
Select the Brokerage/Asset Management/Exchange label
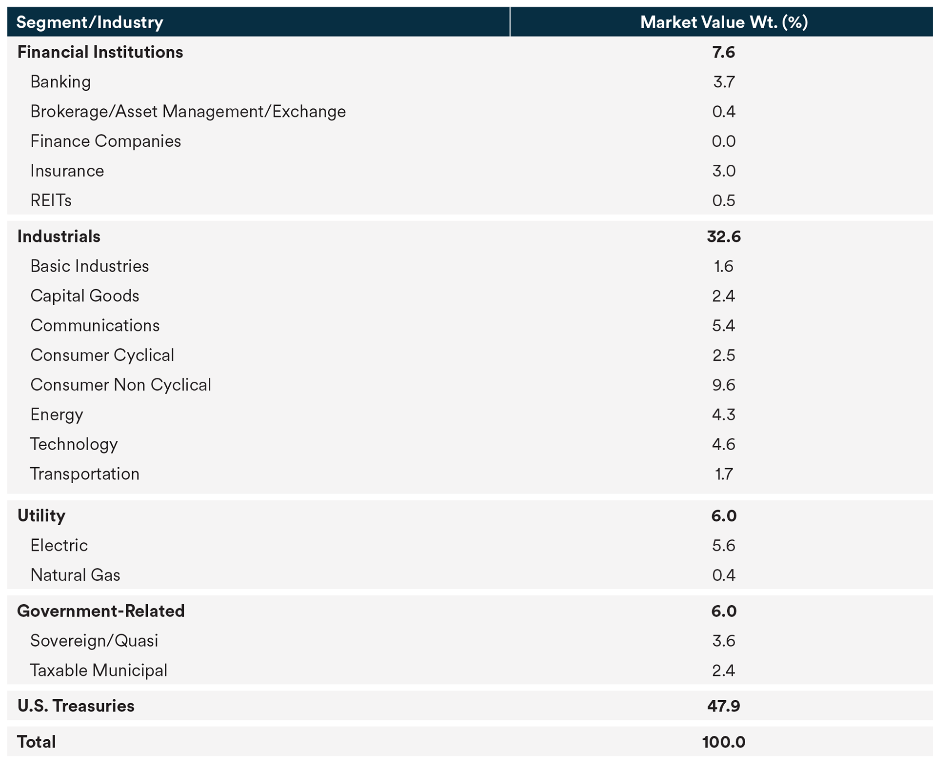pyautogui.click(x=188, y=112)
